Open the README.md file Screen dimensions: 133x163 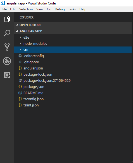tap(34, 93)
